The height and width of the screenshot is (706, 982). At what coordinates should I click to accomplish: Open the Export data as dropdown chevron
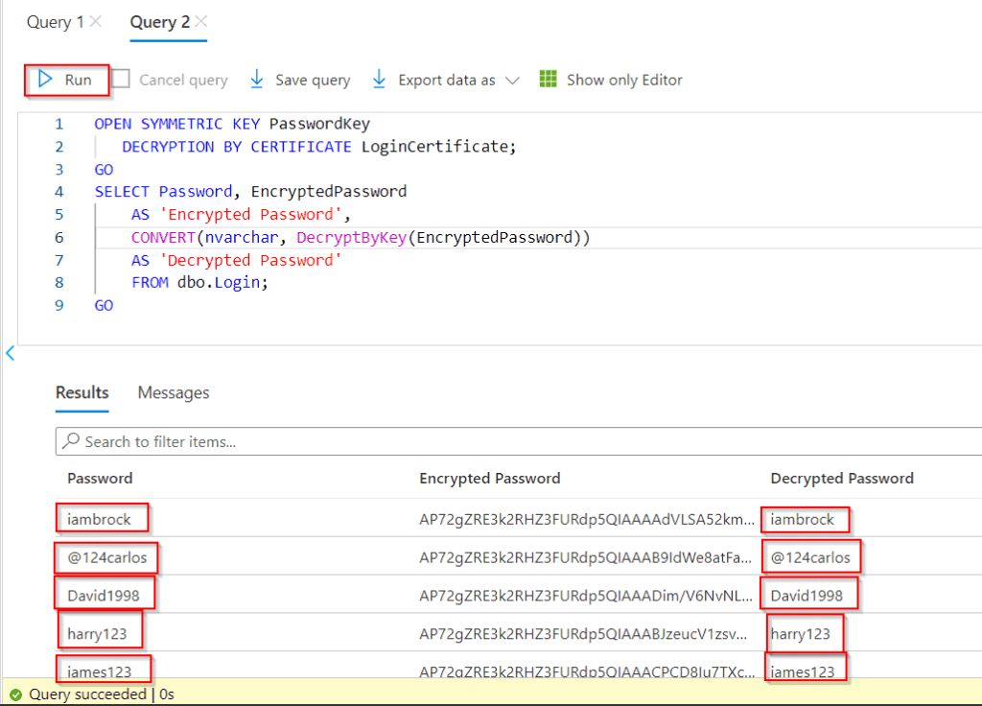click(x=512, y=81)
